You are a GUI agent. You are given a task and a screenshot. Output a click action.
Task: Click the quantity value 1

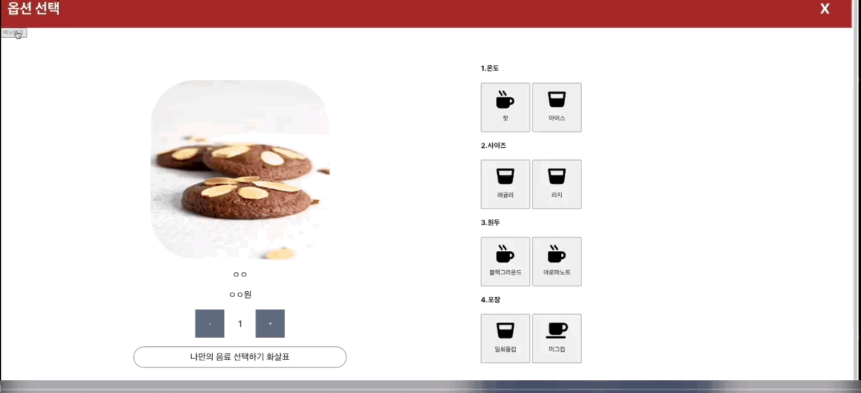point(240,324)
